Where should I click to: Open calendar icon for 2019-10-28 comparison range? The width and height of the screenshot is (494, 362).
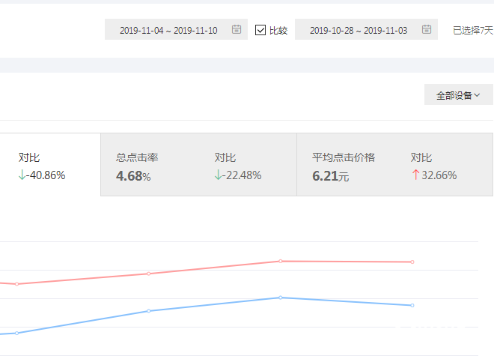click(x=427, y=30)
